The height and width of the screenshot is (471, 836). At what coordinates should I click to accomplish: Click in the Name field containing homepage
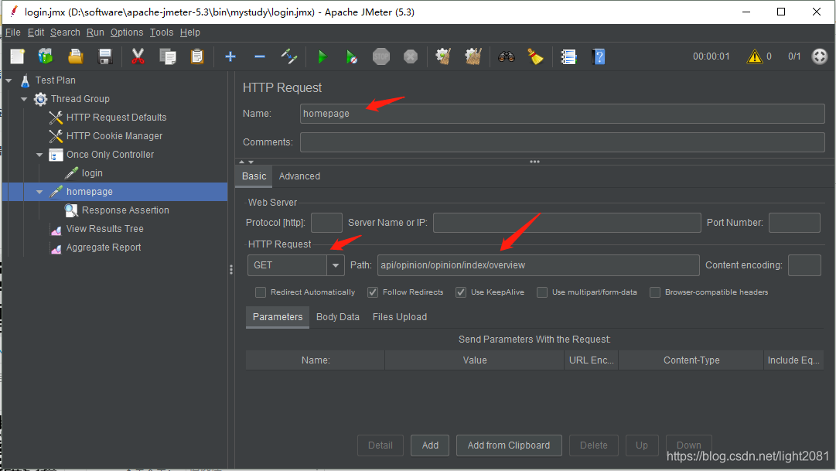562,114
